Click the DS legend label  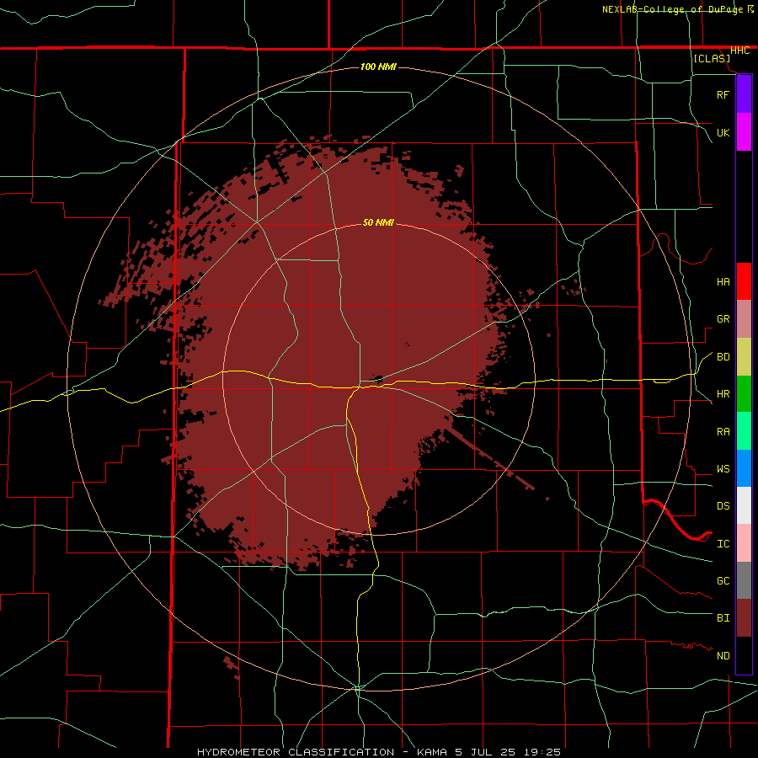point(723,506)
